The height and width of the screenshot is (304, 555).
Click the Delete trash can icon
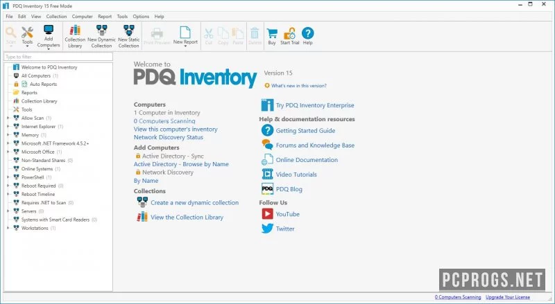pos(255,33)
